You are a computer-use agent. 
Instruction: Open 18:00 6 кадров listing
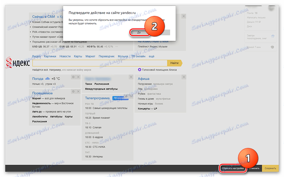(x=94, y=137)
